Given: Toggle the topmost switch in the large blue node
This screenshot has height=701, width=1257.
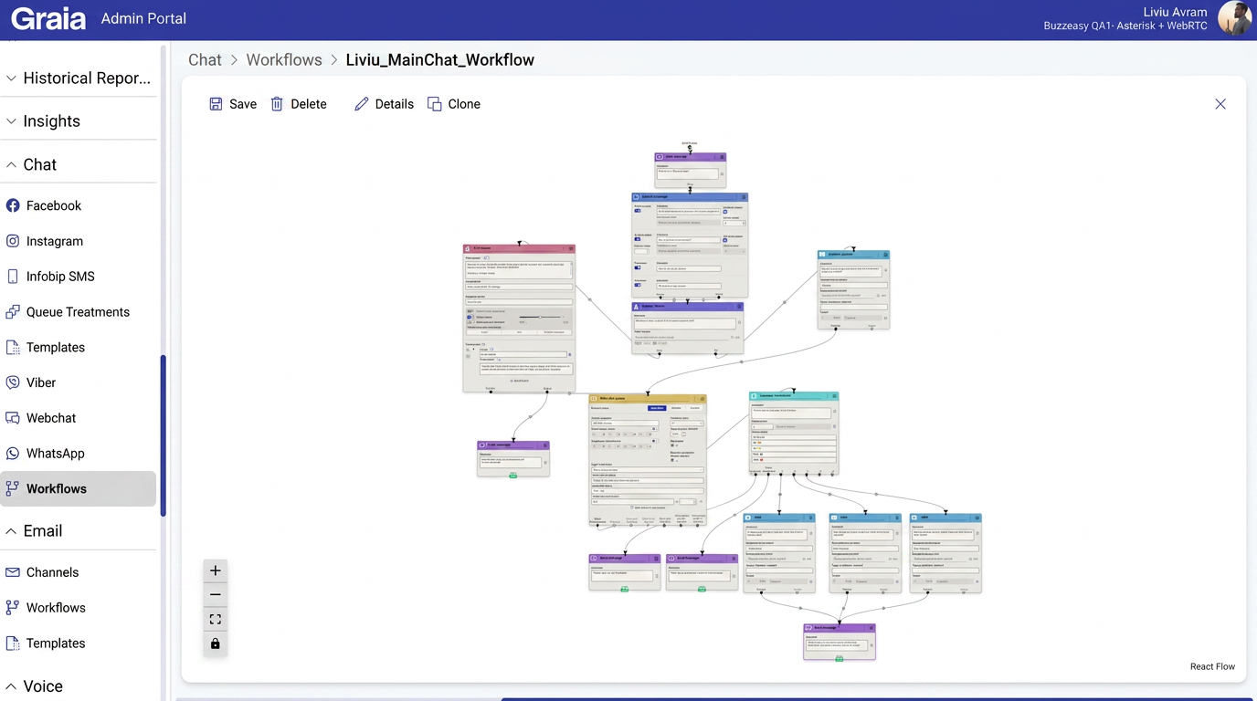Looking at the screenshot, I should [638, 211].
